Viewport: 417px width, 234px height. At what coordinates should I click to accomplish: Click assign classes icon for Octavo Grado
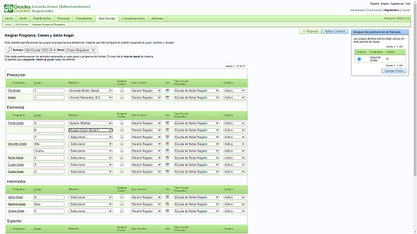(122, 211)
